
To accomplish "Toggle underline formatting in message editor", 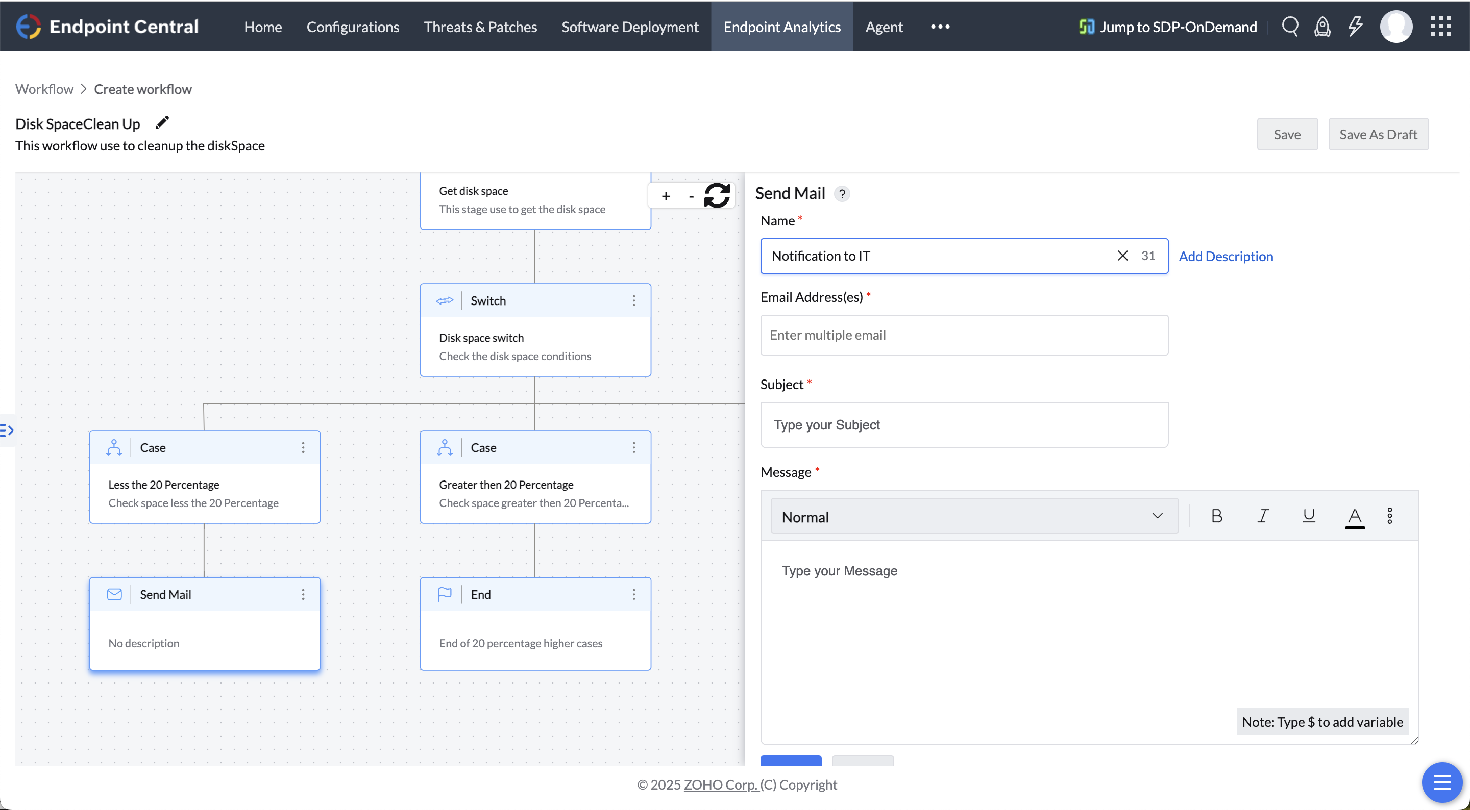I will [1309, 516].
